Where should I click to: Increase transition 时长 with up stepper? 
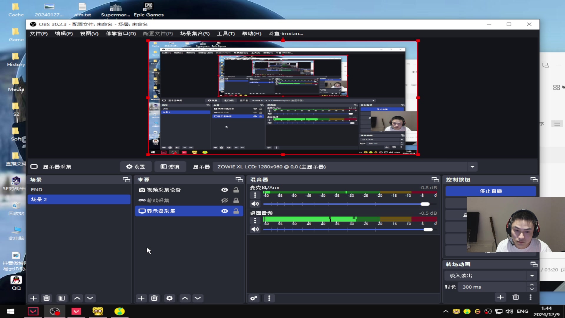click(532, 285)
